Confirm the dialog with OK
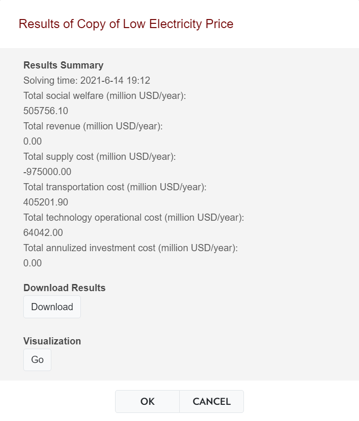This screenshot has width=359, height=421. (147, 401)
